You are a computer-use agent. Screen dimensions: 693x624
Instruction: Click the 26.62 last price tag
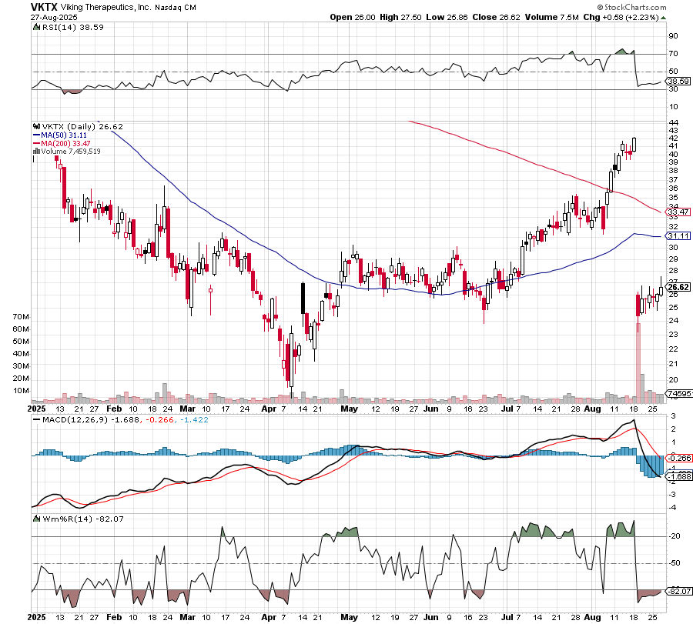pos(678,287)
